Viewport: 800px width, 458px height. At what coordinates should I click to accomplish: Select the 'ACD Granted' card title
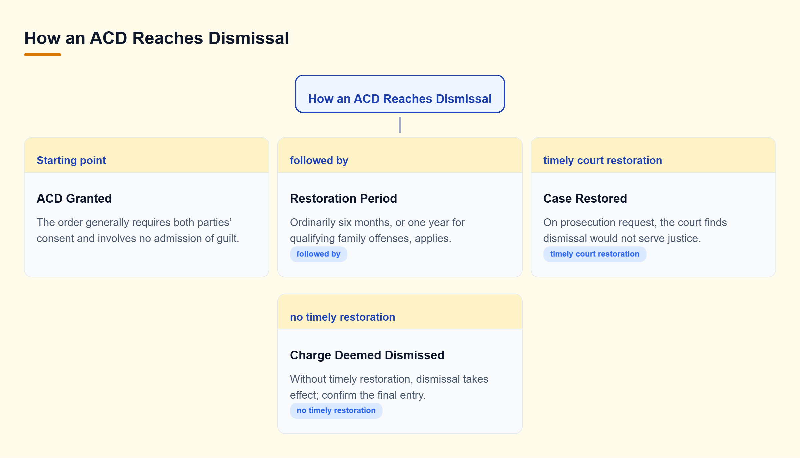(74, 198)
